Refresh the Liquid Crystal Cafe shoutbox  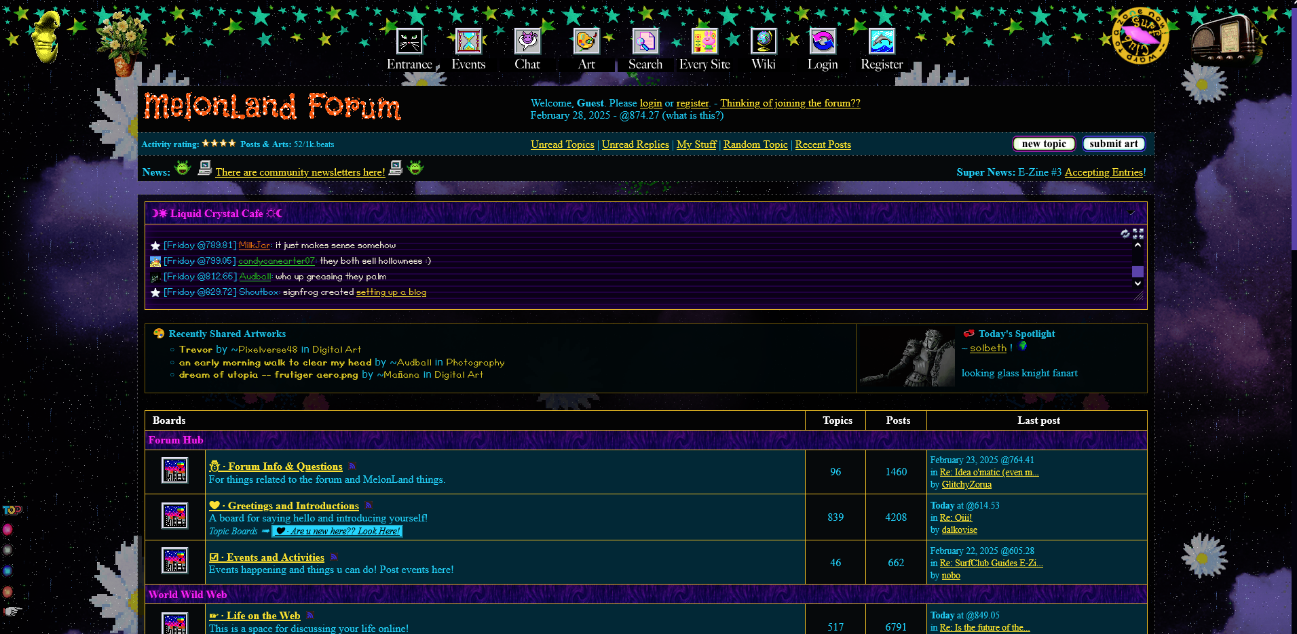point(1125,234)
